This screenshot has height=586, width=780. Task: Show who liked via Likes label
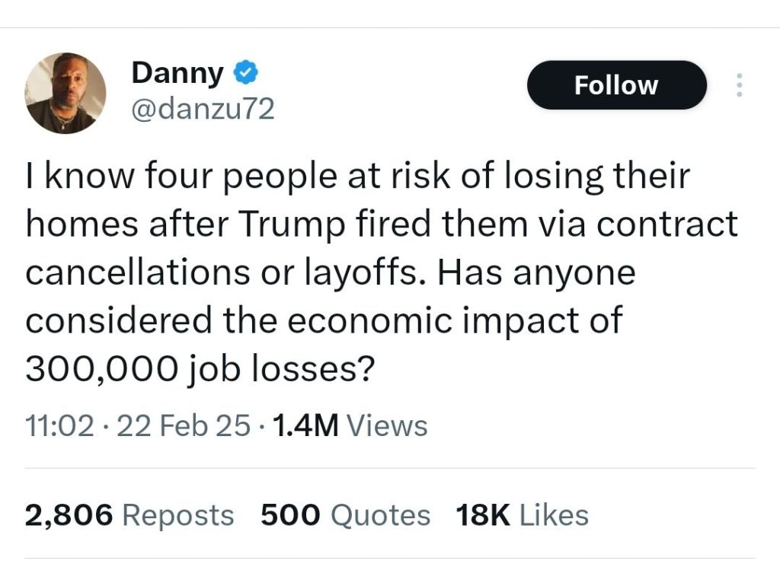(x=554, y=515)
